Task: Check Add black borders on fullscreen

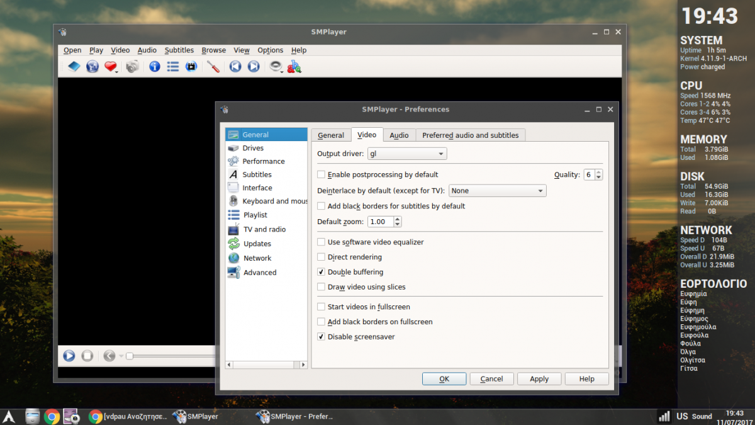Action: [322, 322]
